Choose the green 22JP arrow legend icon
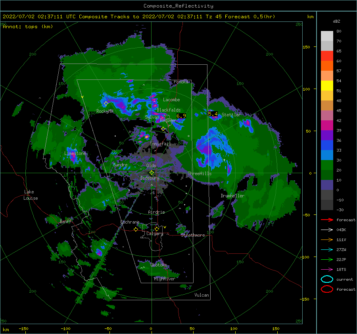Image resolution: width=357 pixels, height=334 pixels. (x=327, y=259)
